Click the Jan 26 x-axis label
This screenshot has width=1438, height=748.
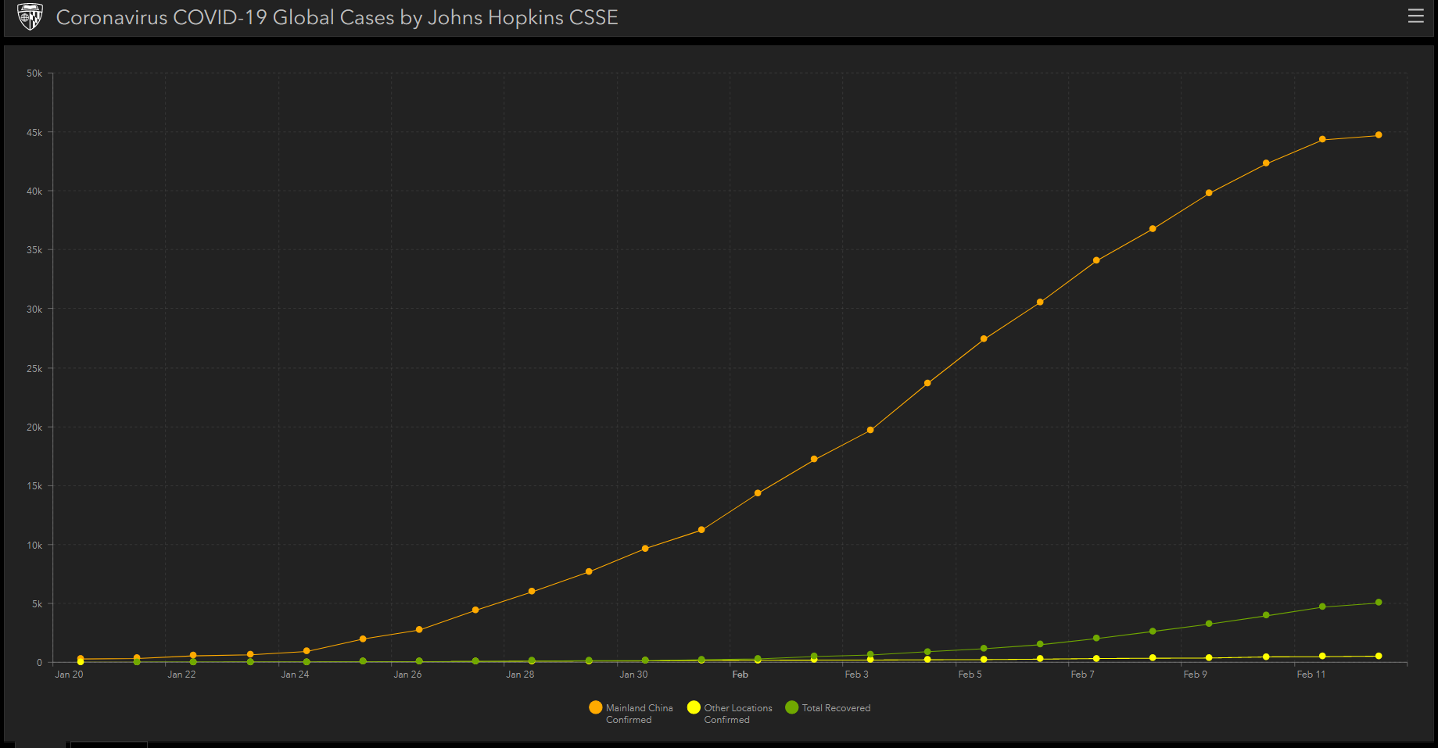[x=407, y=675]
